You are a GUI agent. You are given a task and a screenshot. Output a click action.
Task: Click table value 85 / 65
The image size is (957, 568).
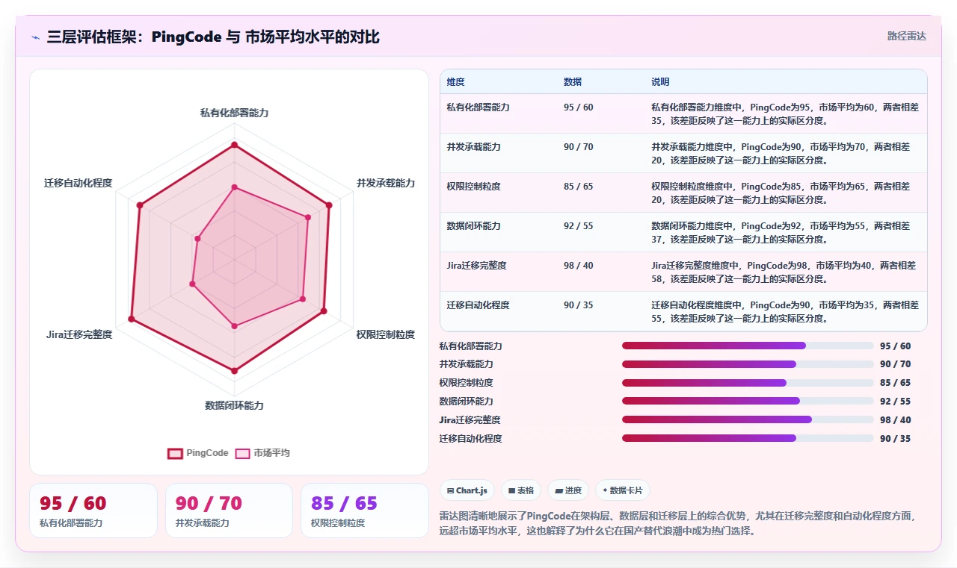[578, 187]
